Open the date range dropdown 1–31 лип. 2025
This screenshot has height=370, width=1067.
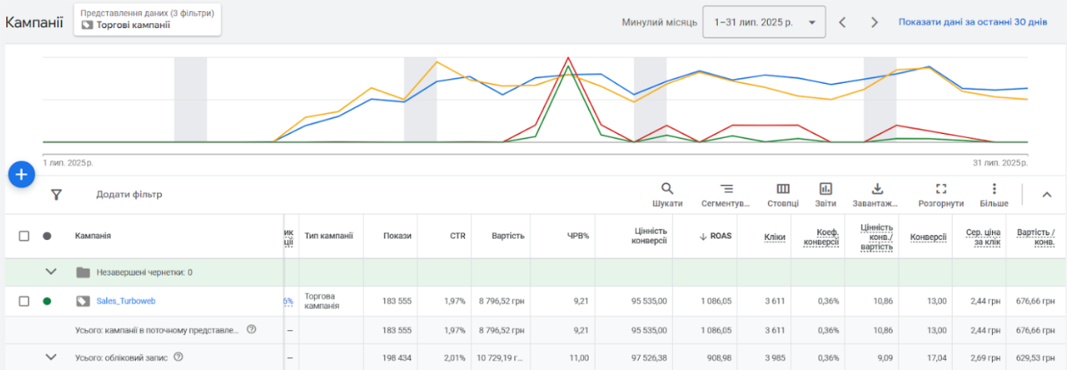coord(763,22)
